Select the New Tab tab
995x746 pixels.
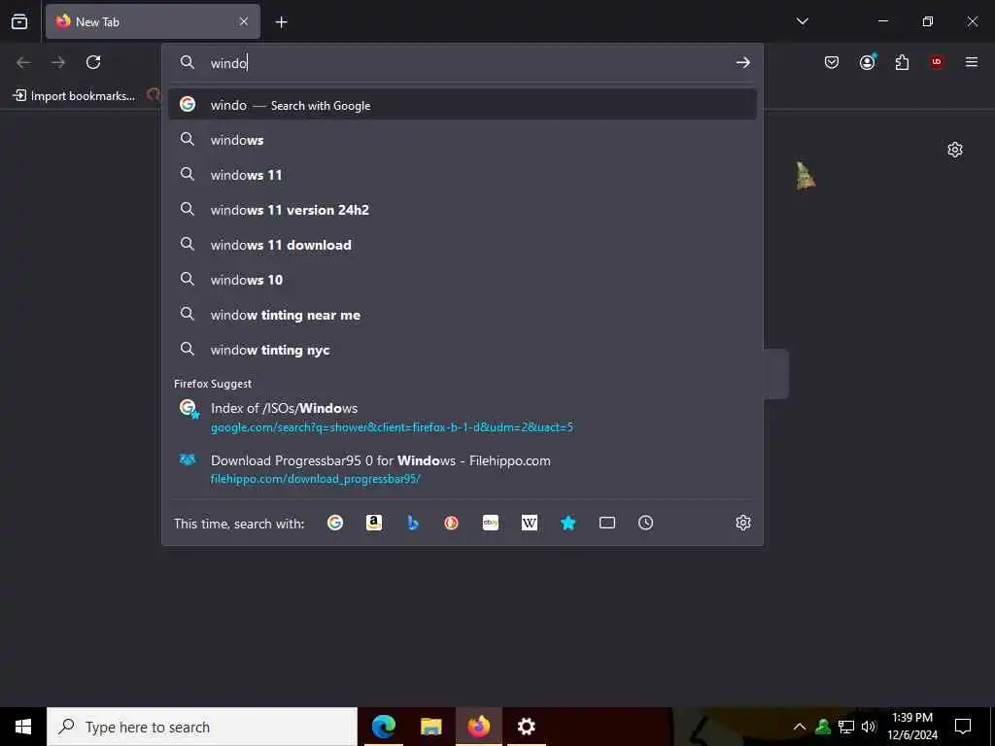click(153, 22)
